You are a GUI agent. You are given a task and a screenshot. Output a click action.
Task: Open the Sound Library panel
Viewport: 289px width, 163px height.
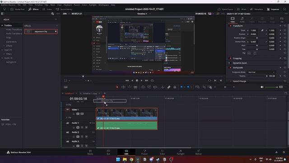tap(64, 9)
